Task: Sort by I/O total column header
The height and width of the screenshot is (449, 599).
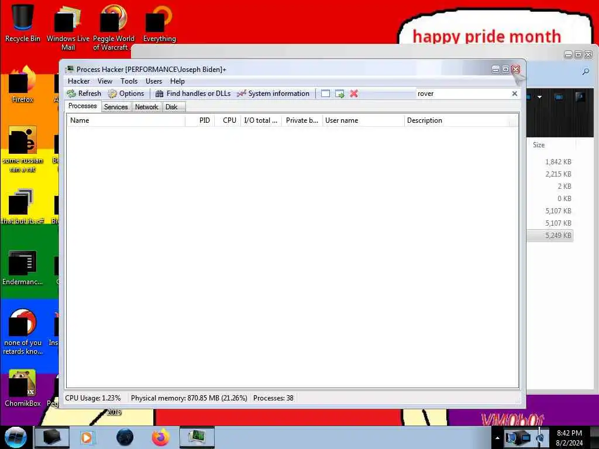Action: [261, 120]
